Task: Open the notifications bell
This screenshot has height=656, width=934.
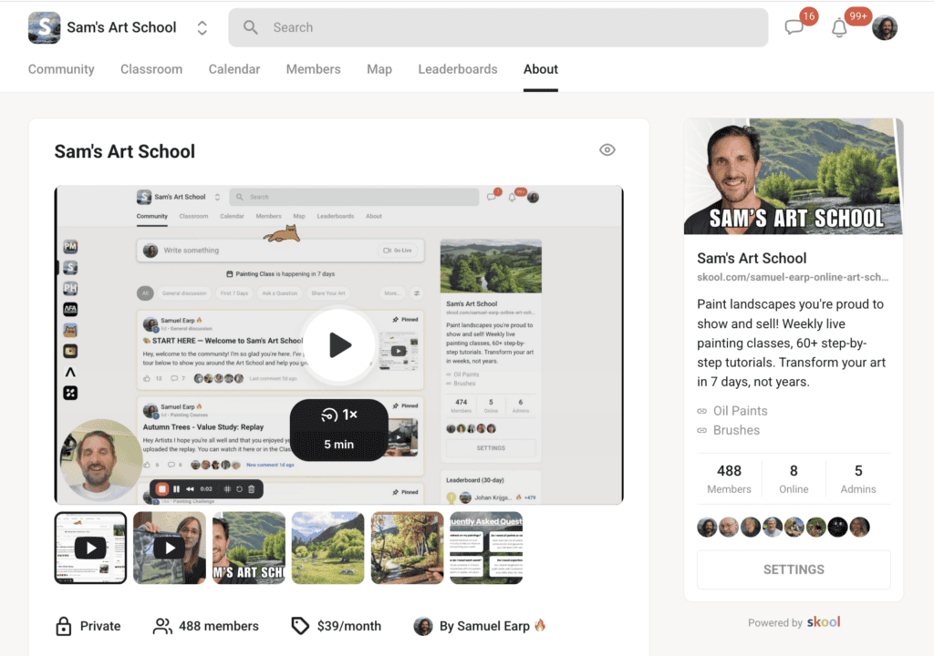Action: pos(839,28)
